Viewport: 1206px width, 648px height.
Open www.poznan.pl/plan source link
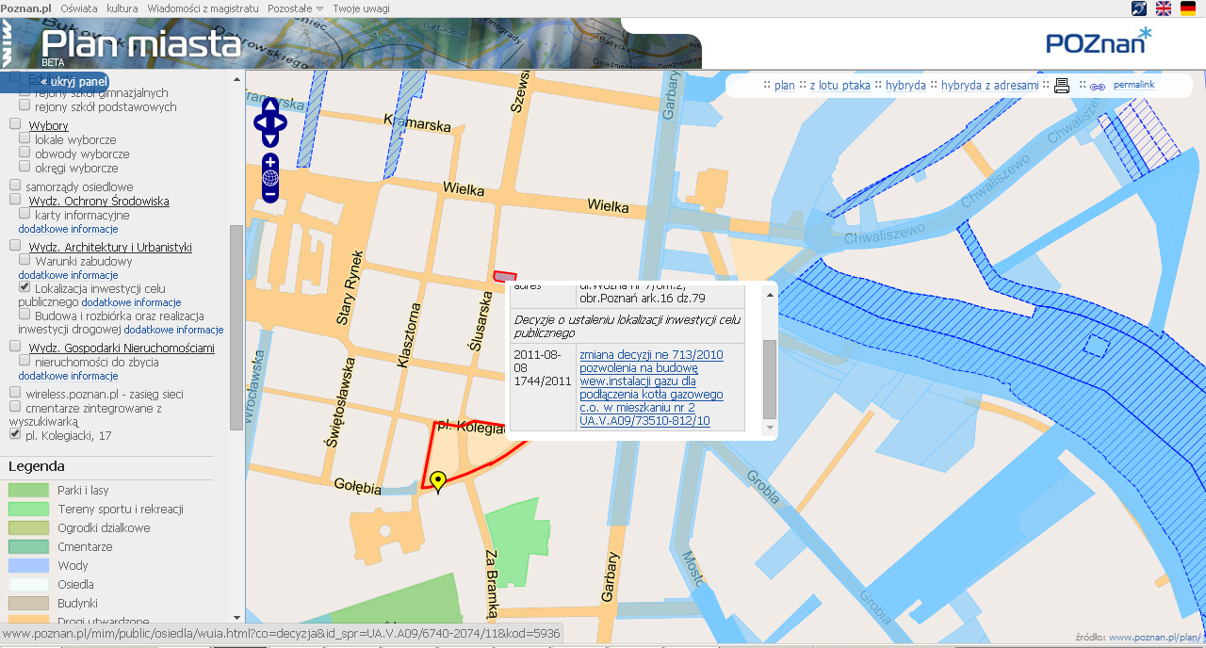pos(1154,638)
